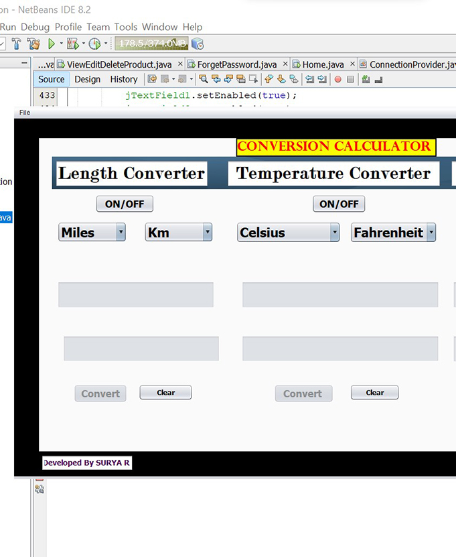
Task: Click the Find Selection magnifier icon
Action: click(x=204, y=79)
